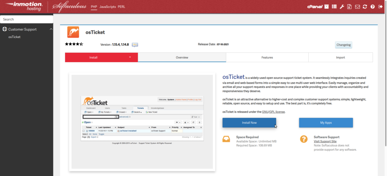Go to the cPanel control panel logo

tap(316, 7)
